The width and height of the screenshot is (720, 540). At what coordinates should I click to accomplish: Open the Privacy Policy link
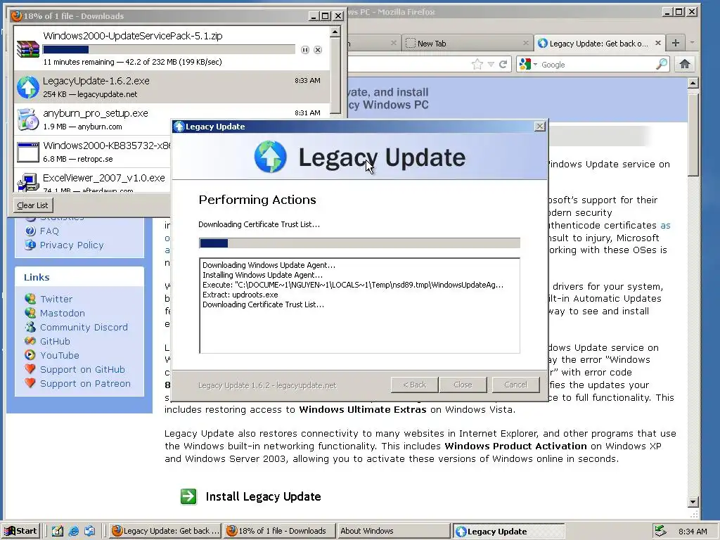pos(72,245)
